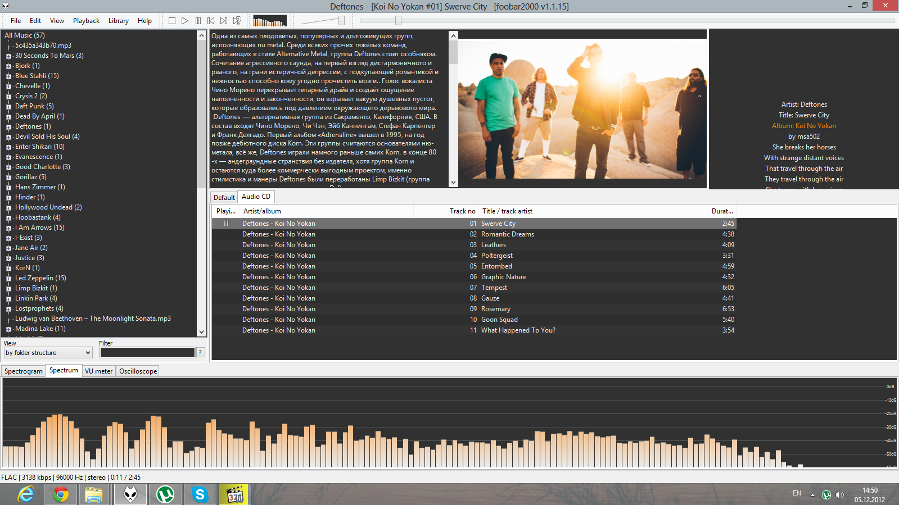This screenshot has height=505, width=899.
Task: Select the Poltergeist track row
Action: [473, 256]
